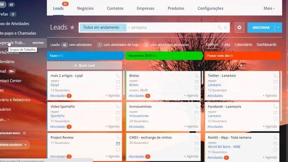Open 'Fluxo de Atividades' in sidebar
The height and width of the screenshot is (162, 288).
[x=15, y=23]
